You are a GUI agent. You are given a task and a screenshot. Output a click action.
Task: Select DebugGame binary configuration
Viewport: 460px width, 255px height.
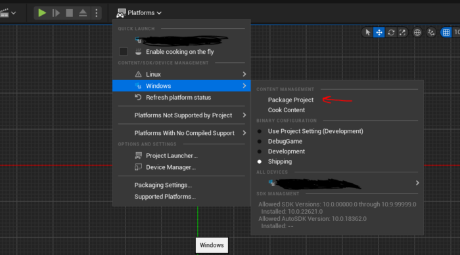click(x=285, y=142)
